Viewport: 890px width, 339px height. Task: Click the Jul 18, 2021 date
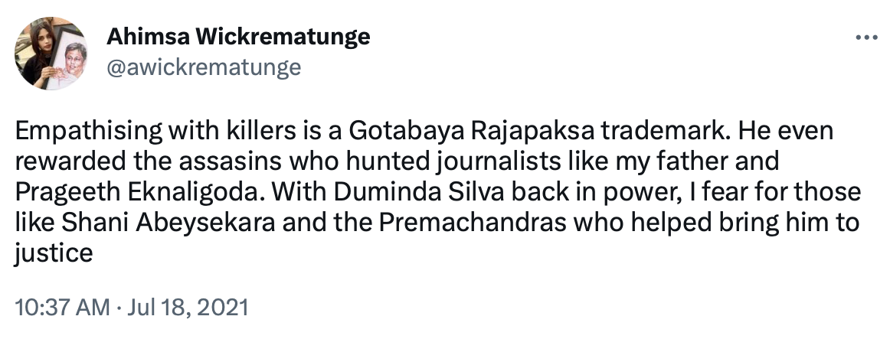pyautogui.click(x=188, y=308)
